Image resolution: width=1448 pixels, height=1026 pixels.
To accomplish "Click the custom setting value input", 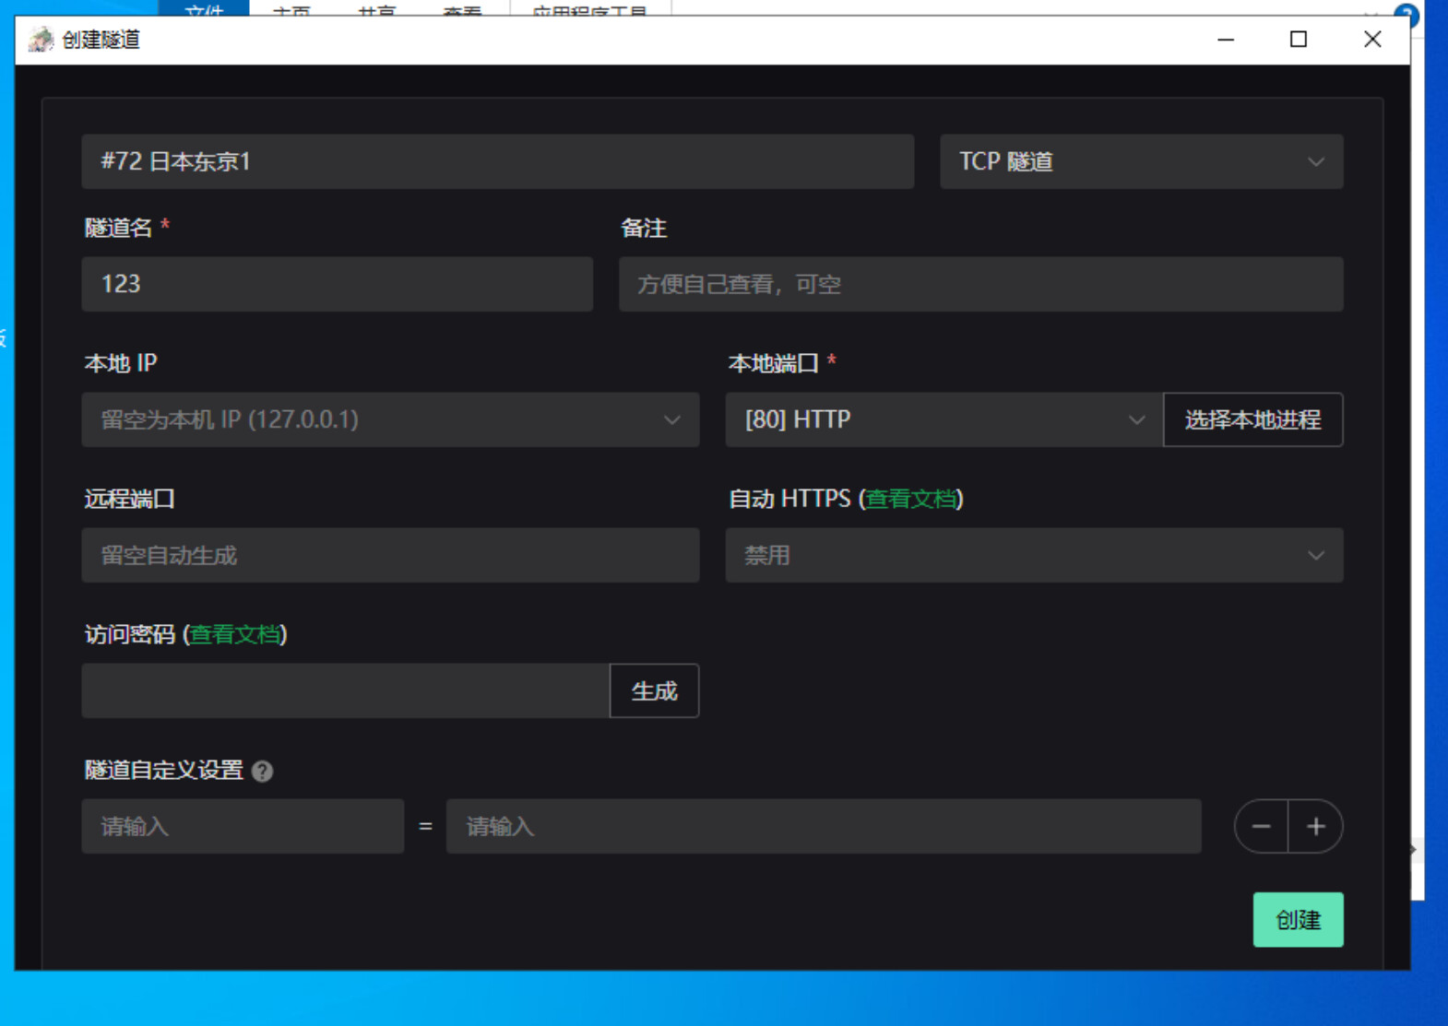I will coord(823,827).
